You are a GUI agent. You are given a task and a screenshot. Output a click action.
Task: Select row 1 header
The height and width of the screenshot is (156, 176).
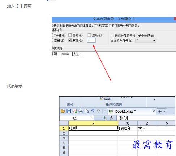pyautogui.click(x=64, y=128)
